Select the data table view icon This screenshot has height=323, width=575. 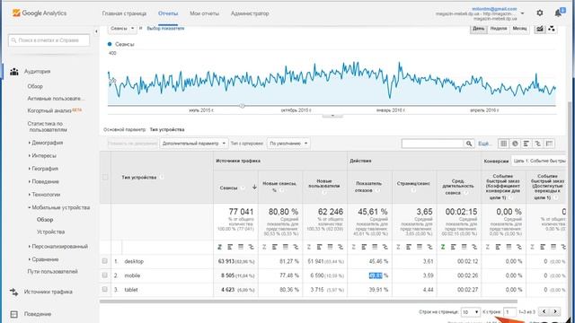point(503,144)
